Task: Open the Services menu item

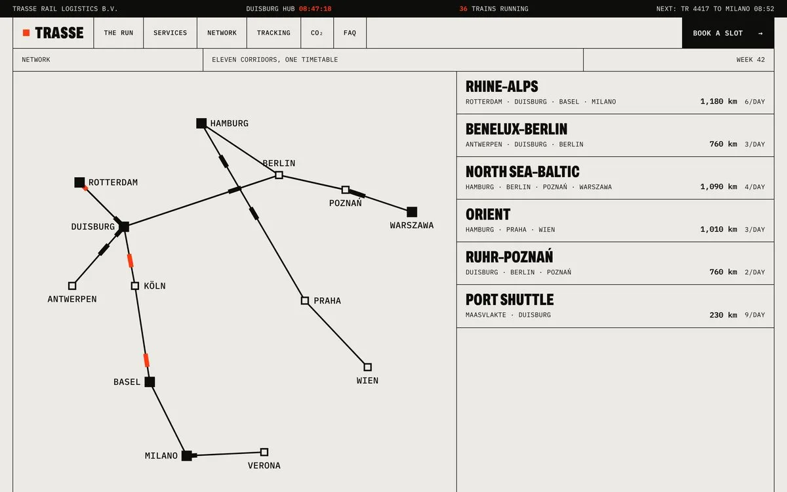Action: (x=171, y=33)
